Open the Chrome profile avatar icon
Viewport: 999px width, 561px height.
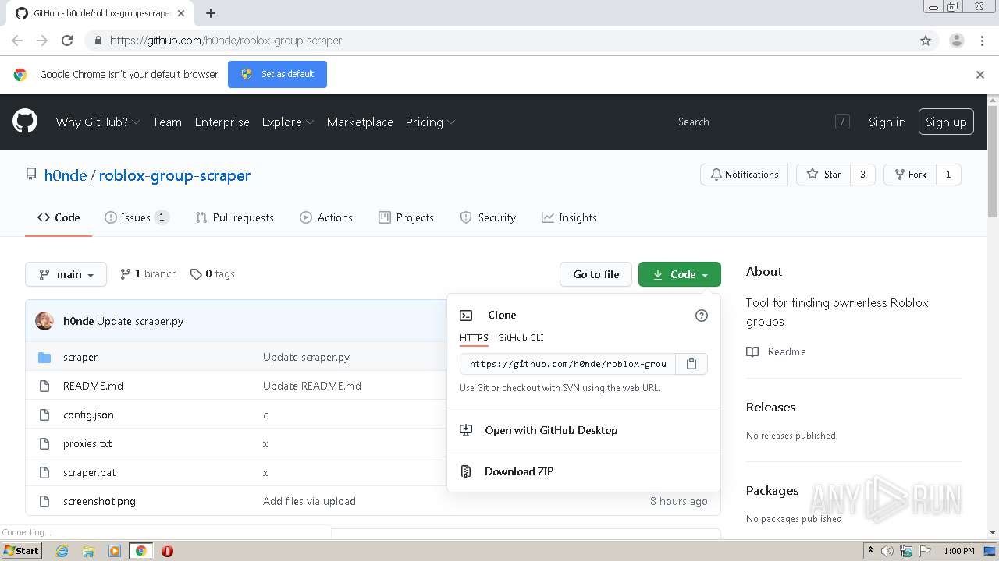957,41
